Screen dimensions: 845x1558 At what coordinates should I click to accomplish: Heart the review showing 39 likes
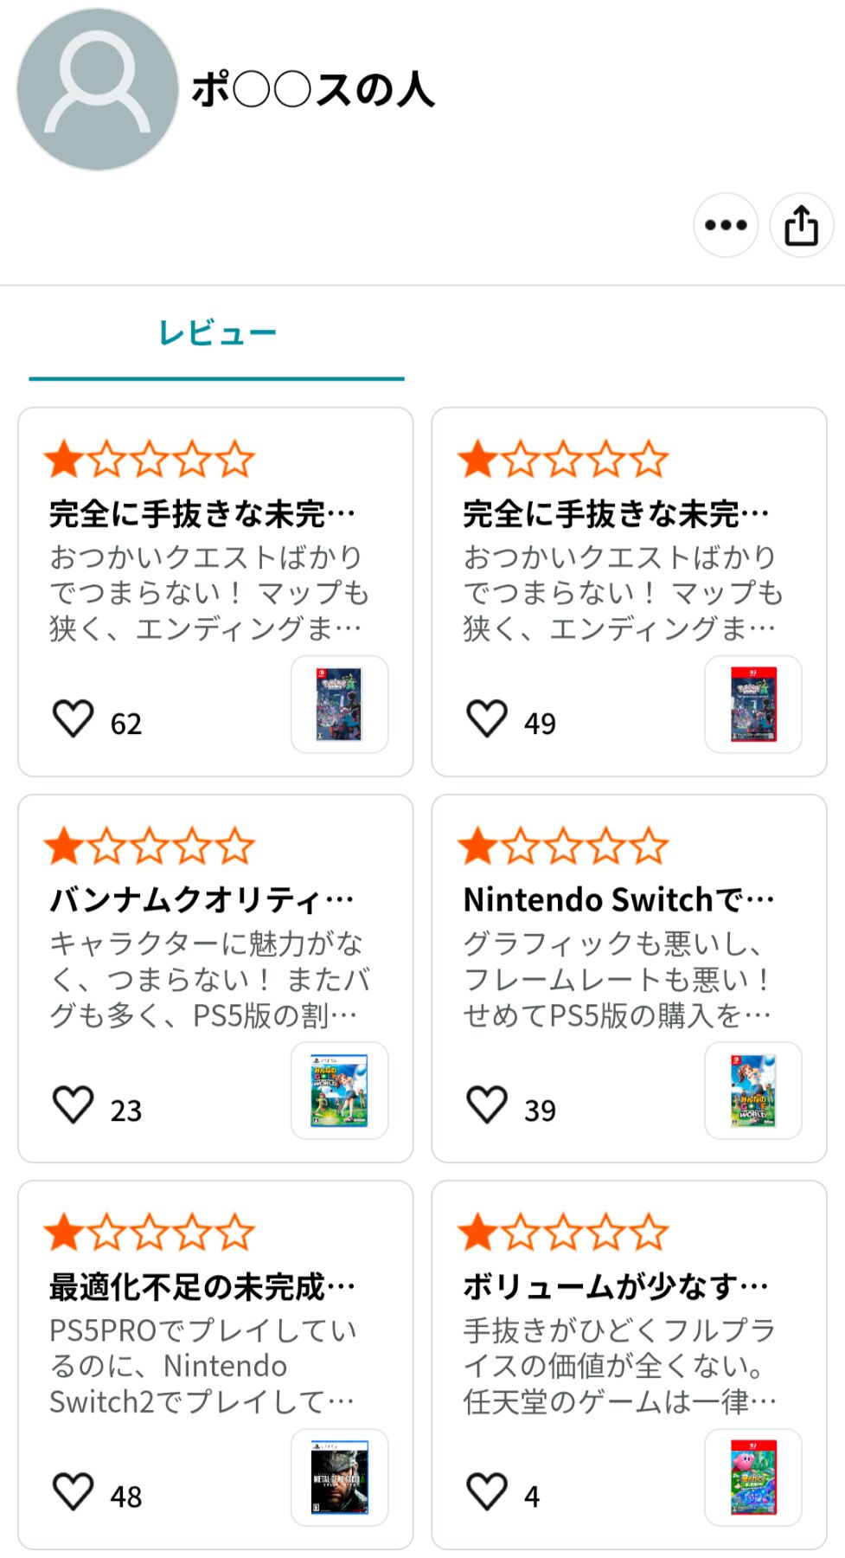click(487, 1105)
